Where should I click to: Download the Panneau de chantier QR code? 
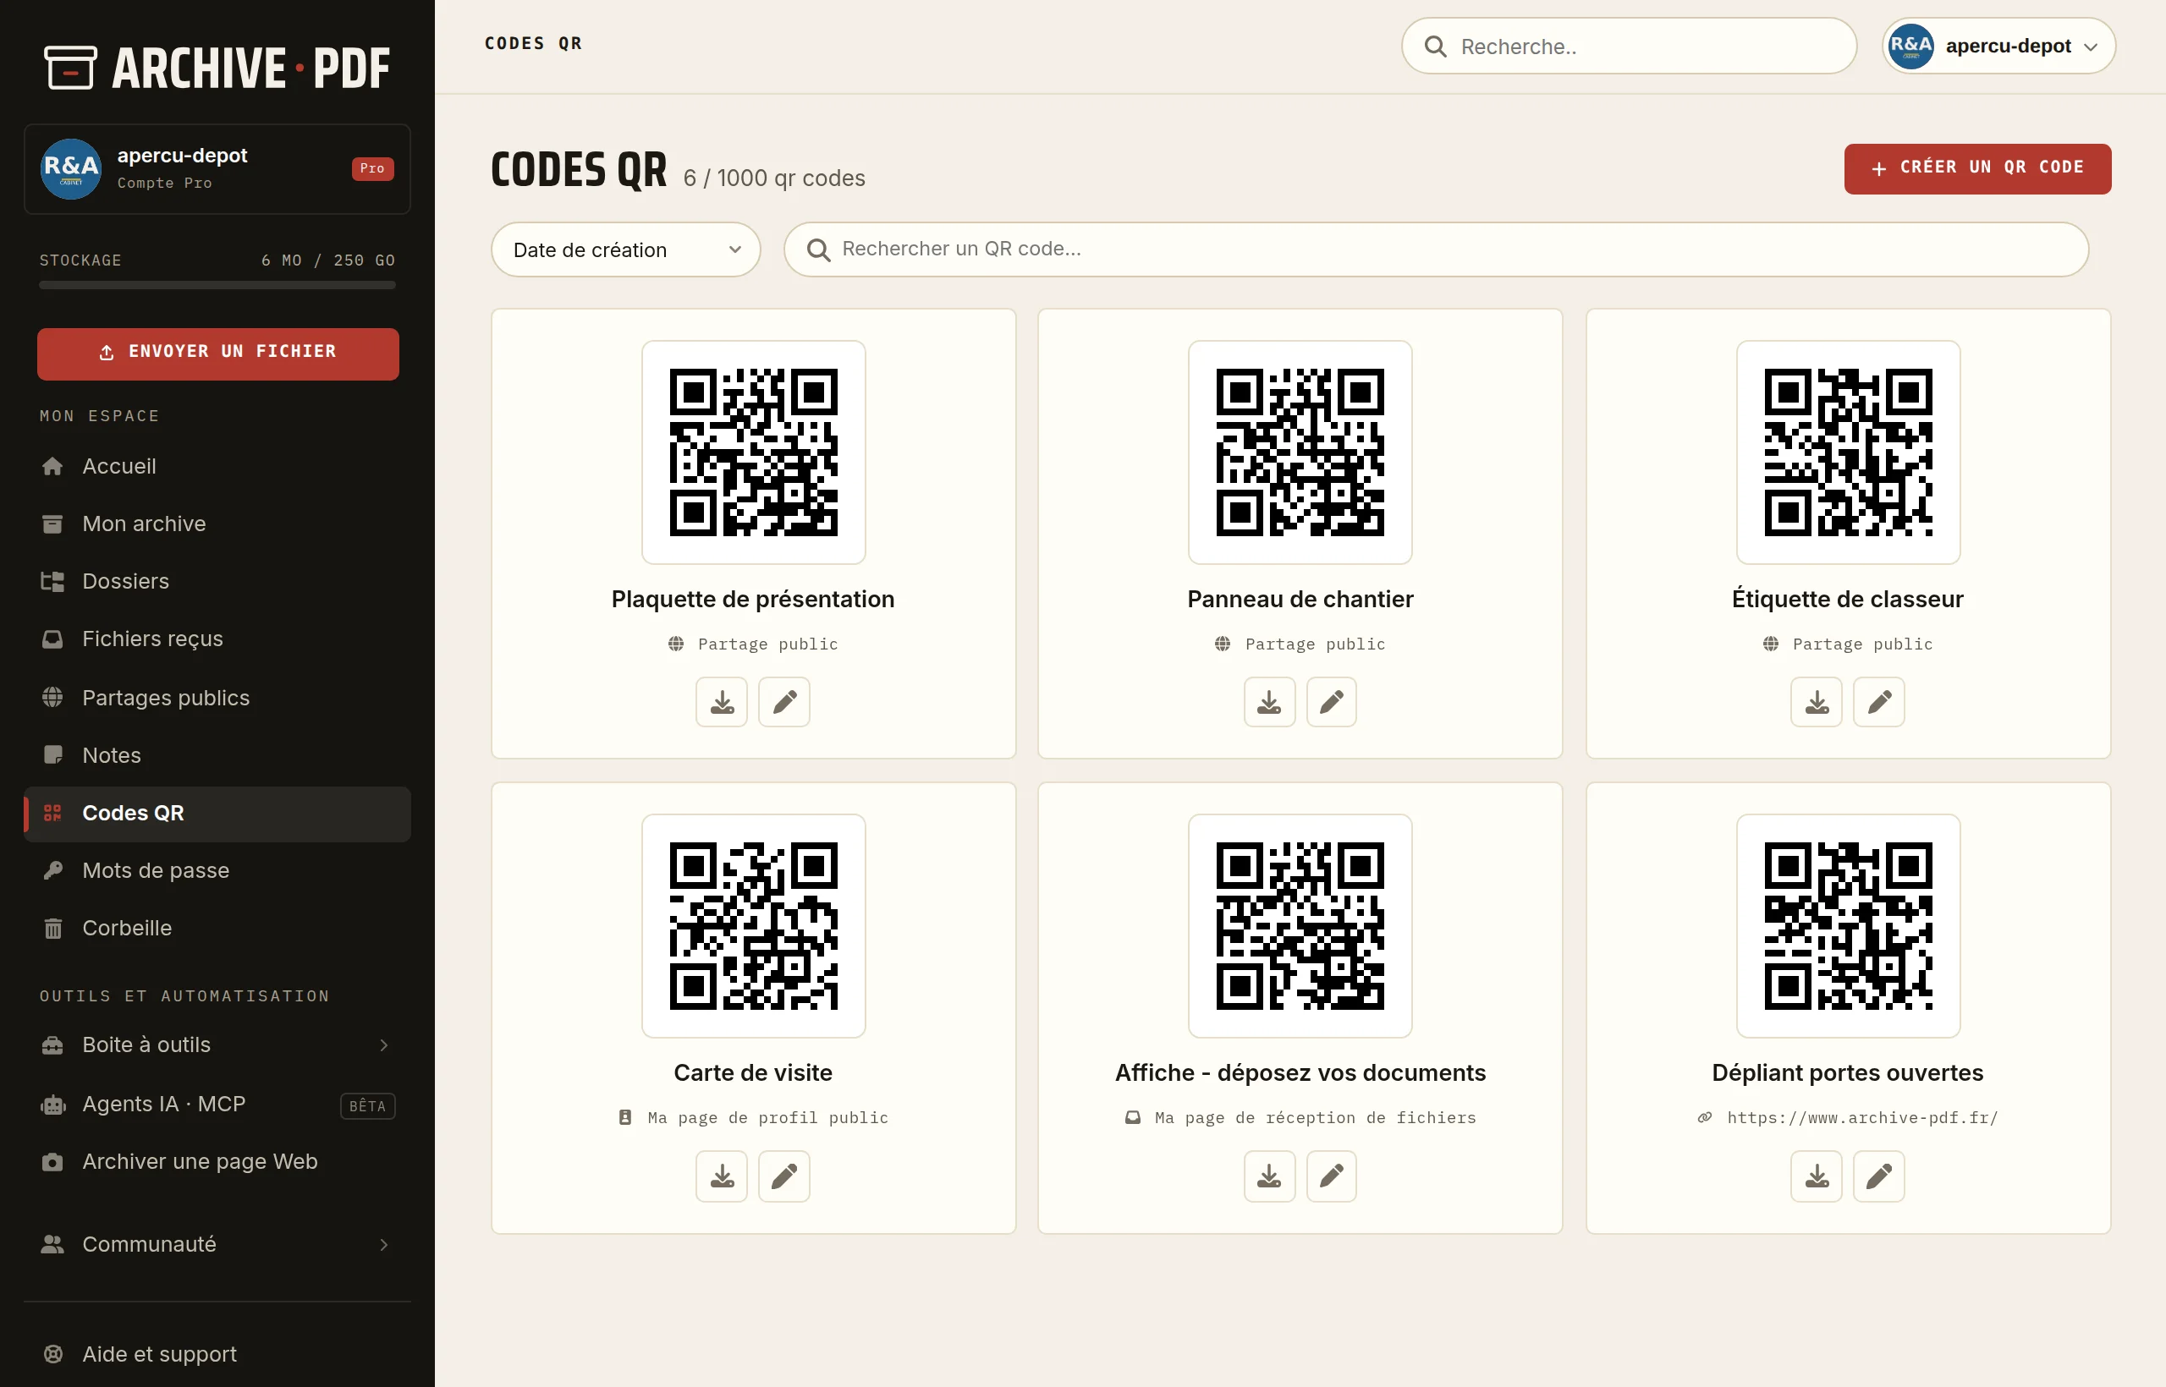[1269, 702]
